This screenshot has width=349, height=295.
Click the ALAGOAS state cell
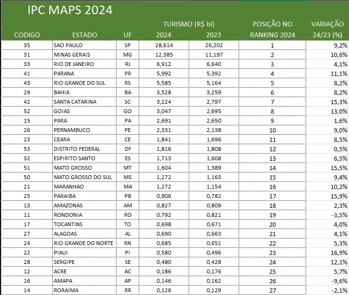click(84, 234)
